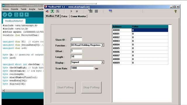Select address cell 40004
The height and width of the screenshot is (105, 187).
click(x=122, y=45)
